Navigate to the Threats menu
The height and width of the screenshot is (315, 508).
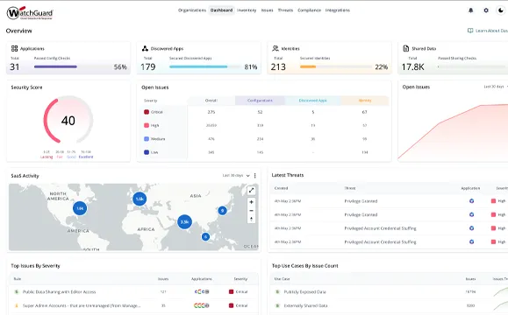click(x=285, y=10)
